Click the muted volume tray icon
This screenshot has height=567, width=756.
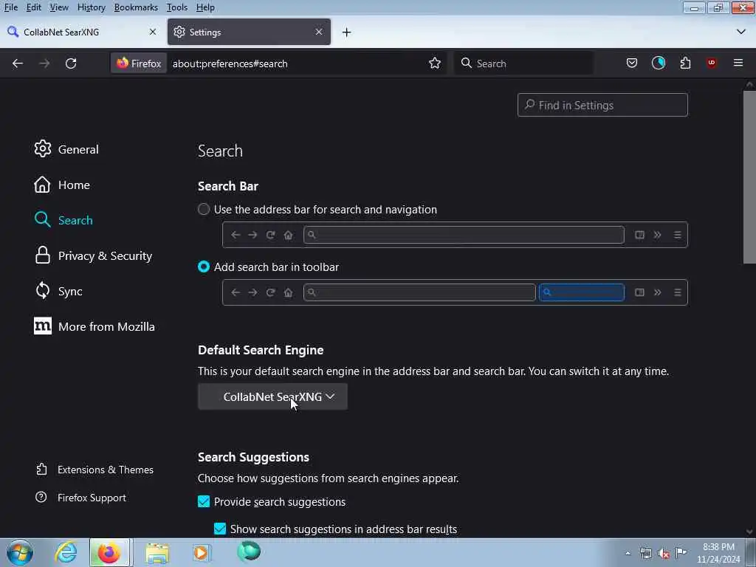coord(664,554)
